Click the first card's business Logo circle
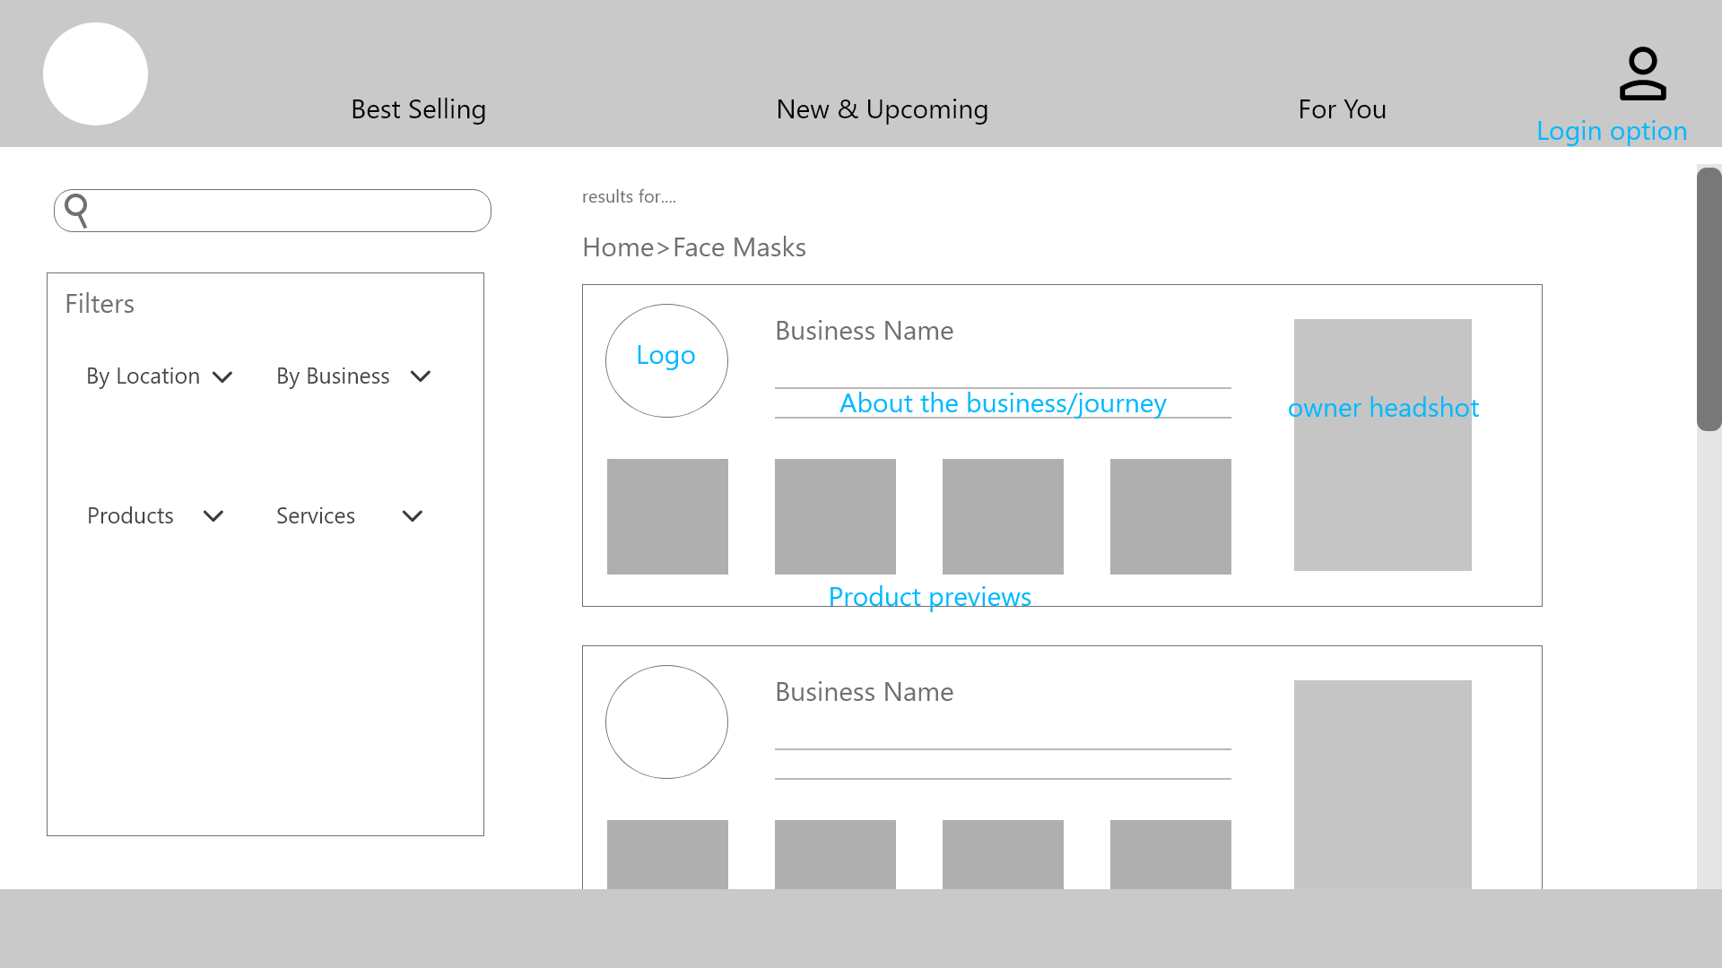 tap(666, 360)
